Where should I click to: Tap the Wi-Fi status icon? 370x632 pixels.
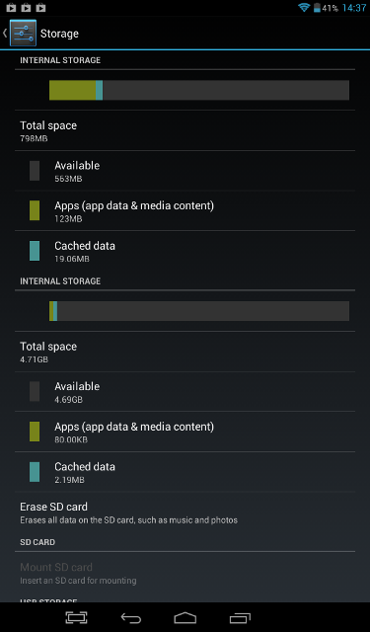point(304,7)
